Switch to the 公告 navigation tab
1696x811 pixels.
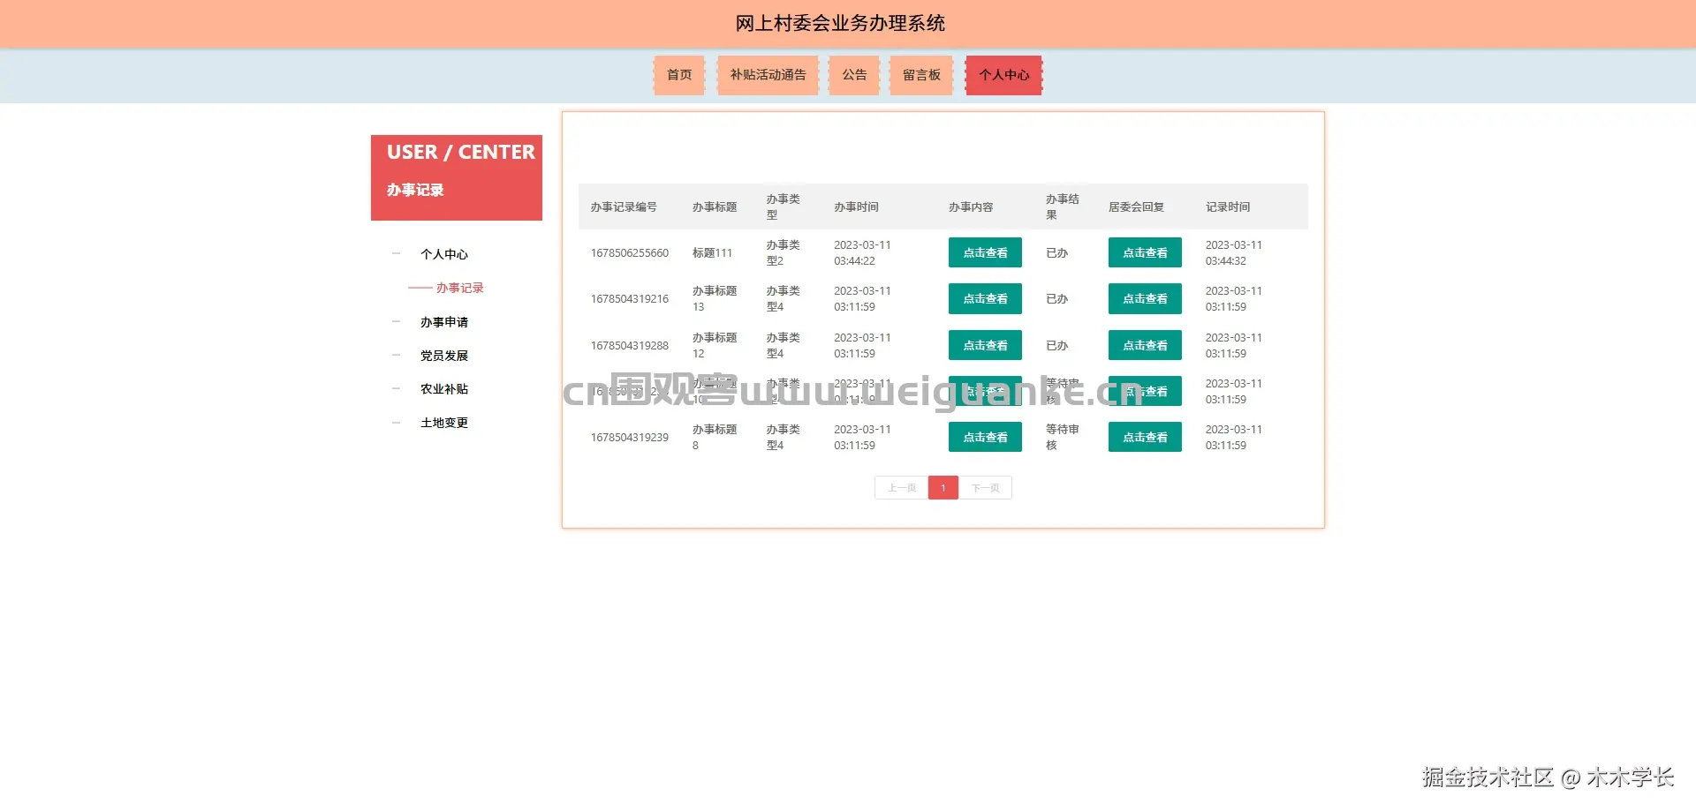(x=854, y=75)
